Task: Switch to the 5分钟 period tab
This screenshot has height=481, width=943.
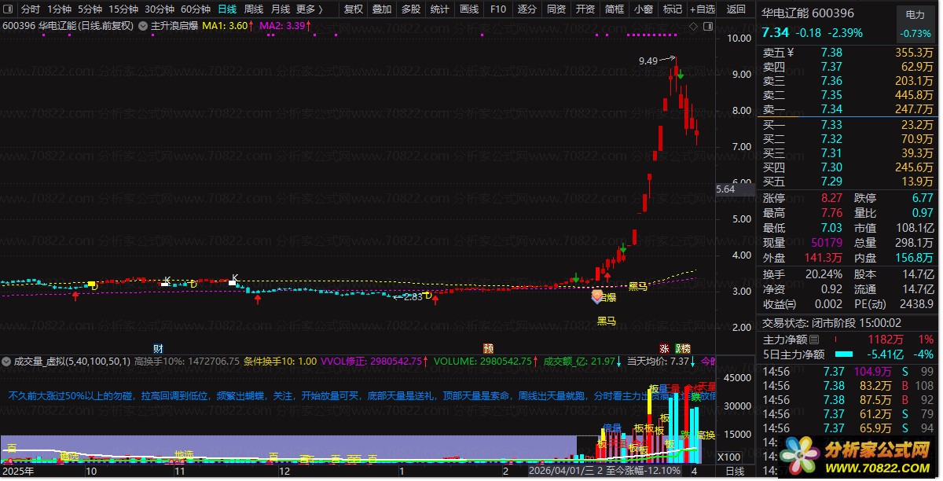Action: [90, 9]
